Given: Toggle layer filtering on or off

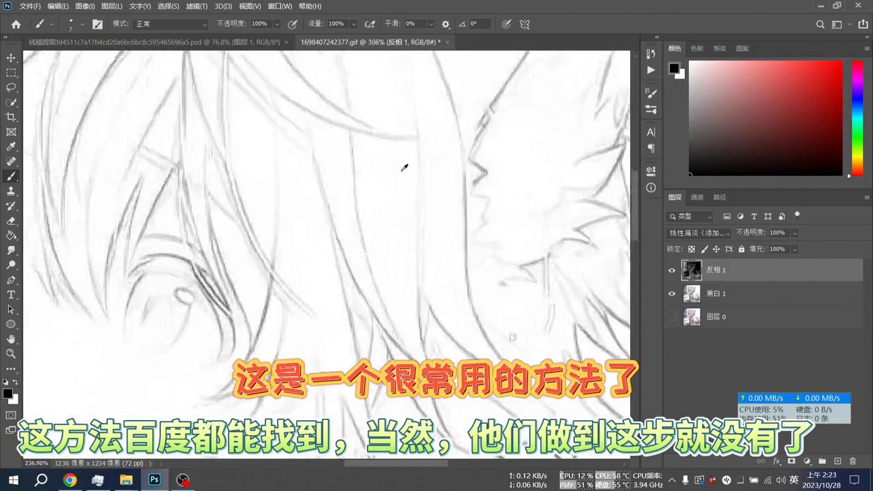Looking at the screenshot, I should click(x=797, y=216).
